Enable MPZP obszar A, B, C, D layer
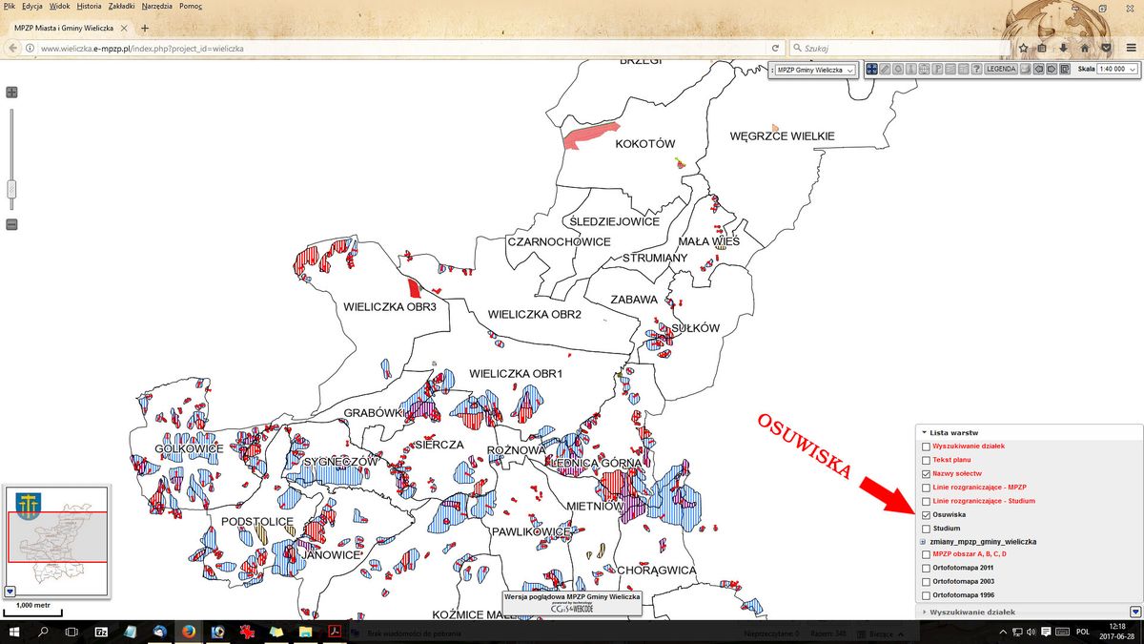This screenshot has width=1144, height=644. pyautogui.click(x=927, y=554)
